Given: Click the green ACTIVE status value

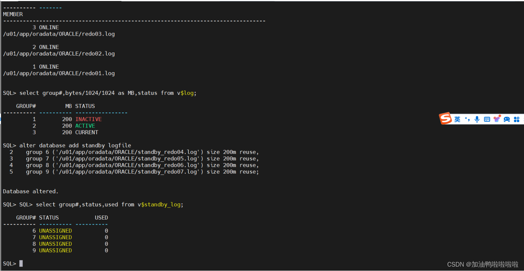Looking at the screenshot, I should (85, 126).
